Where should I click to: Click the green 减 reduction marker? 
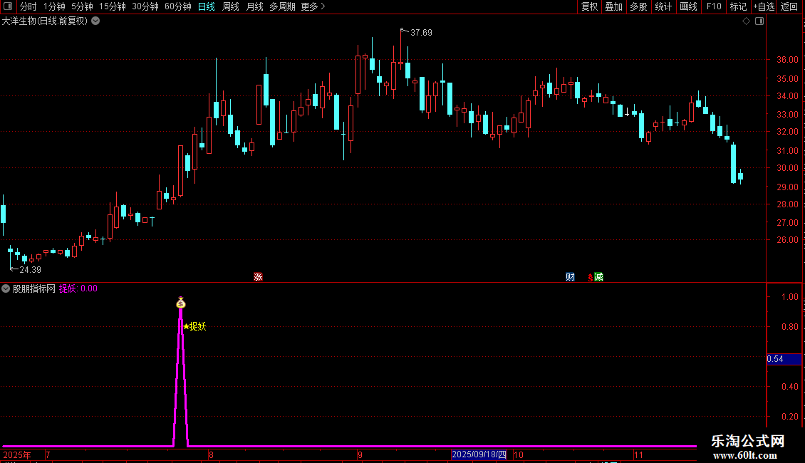pos(598,277)
